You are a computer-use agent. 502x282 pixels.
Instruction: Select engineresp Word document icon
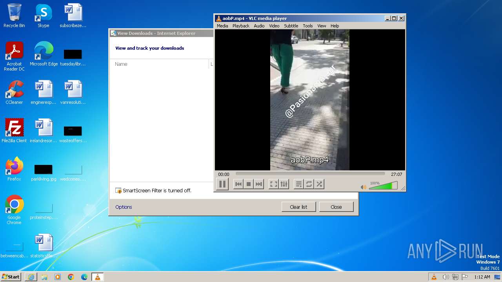point(44,92)
